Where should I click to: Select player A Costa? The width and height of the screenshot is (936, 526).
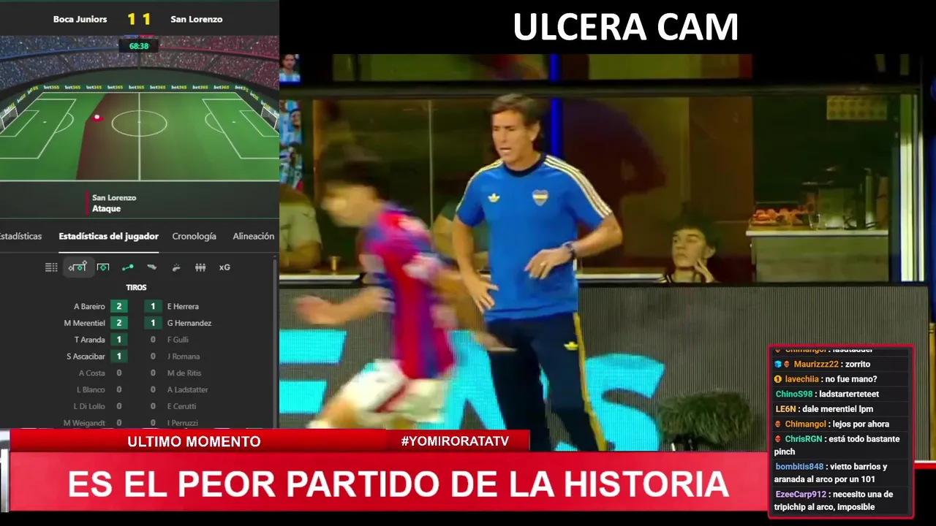tap(92, 373)
